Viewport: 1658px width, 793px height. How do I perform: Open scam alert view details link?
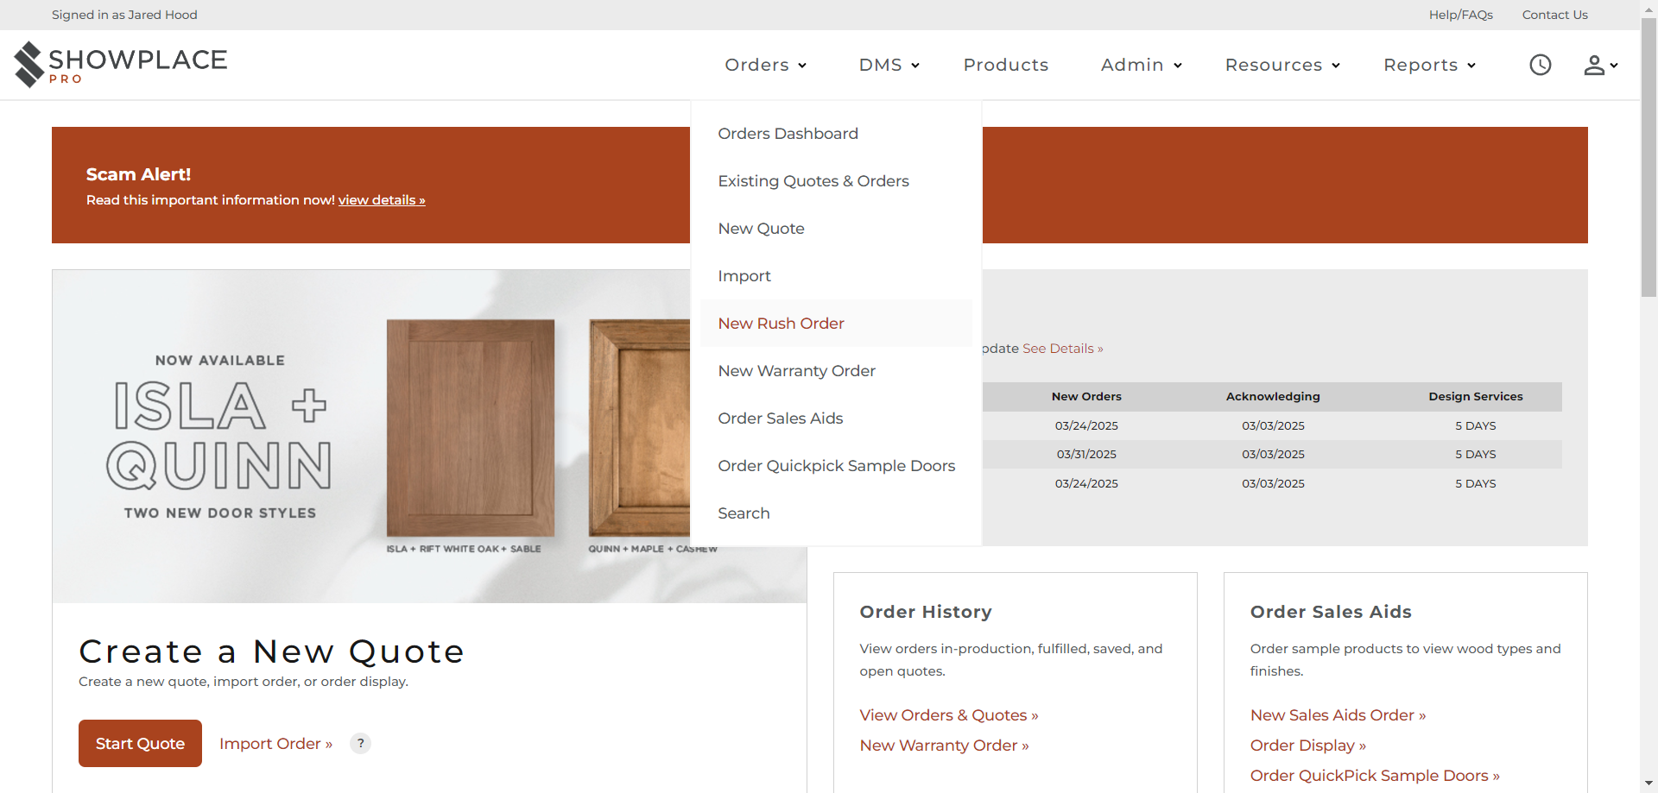click(382, 199)
